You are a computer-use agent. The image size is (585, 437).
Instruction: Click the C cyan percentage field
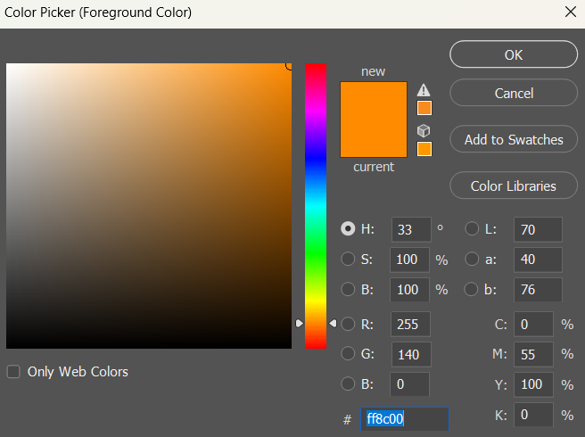533,325
